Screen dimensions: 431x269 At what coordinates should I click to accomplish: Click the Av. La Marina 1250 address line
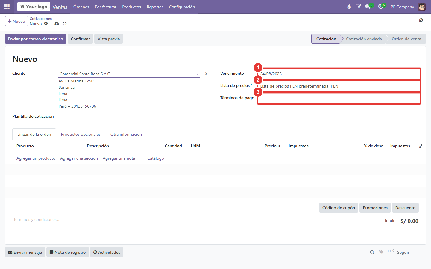tap(76, 81)
